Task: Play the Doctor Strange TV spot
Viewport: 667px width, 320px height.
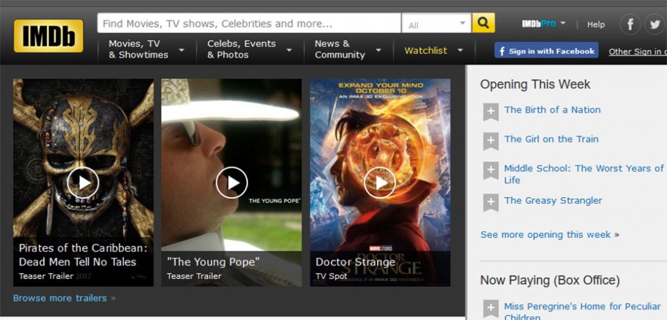Action: pos(380,183)
